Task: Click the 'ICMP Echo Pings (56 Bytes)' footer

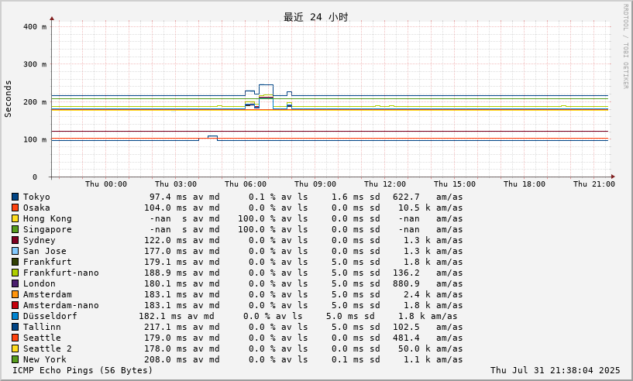Action: (83, 370)
